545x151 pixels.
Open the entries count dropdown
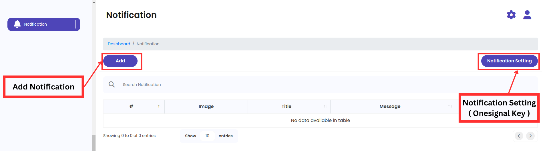(x=207, y=136)
